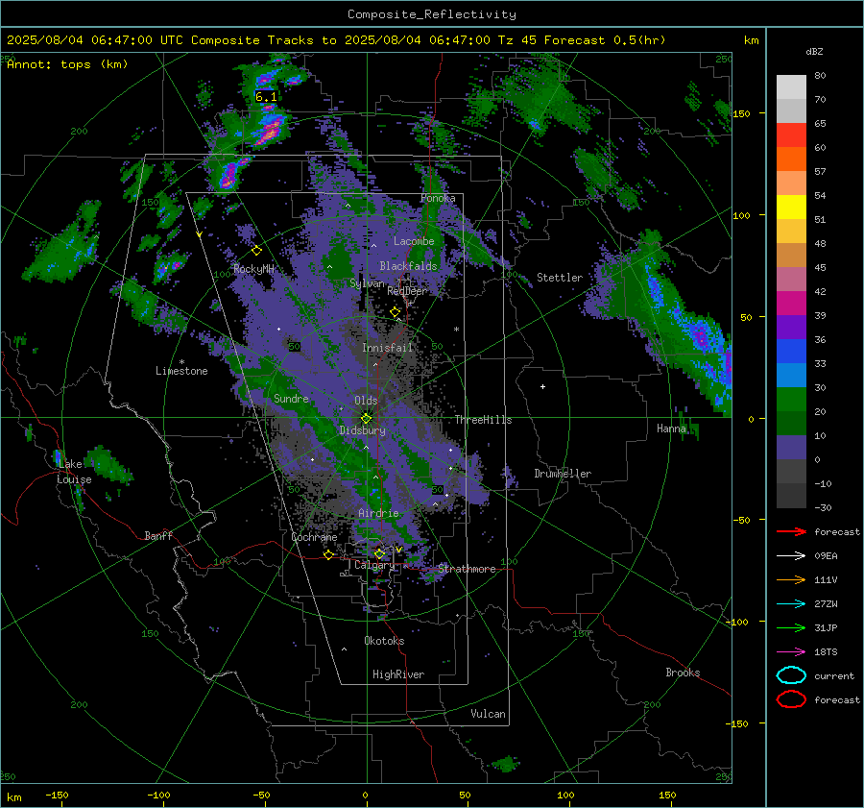Viewport: 864px width, 808px height.
Task: Click the Olds city label
Action: click(x=366, y=401)
